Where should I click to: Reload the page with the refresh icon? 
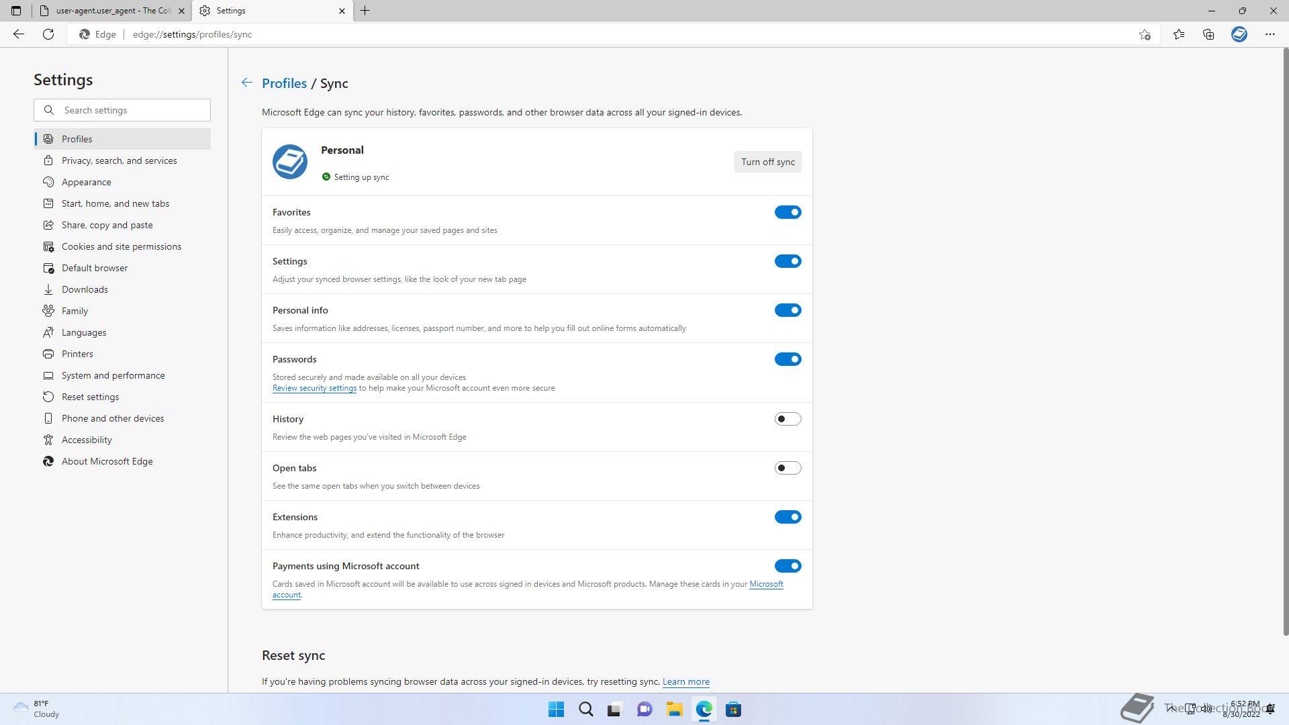(x=48, y=34)
